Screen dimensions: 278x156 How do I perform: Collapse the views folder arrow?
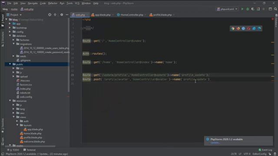pos(13,117)
